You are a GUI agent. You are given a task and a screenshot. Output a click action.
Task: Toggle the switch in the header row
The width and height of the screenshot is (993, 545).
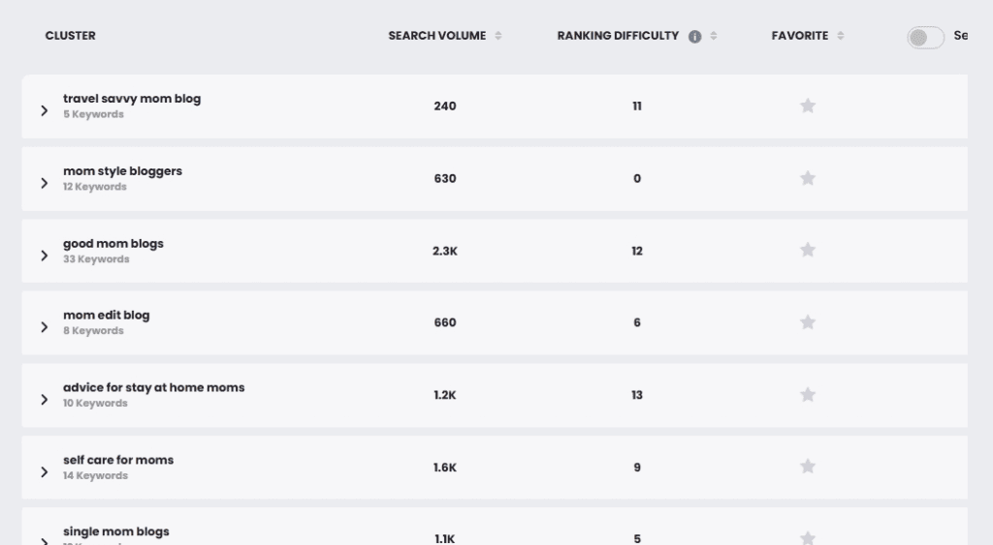pos(925,38)
